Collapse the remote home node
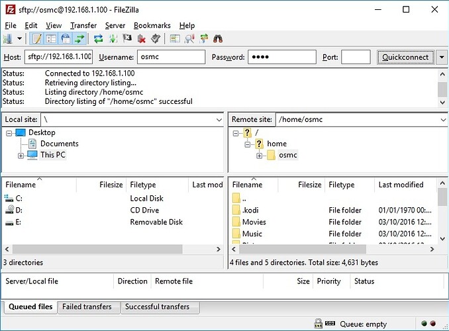The image size is (449, 331). coord(248,144)
